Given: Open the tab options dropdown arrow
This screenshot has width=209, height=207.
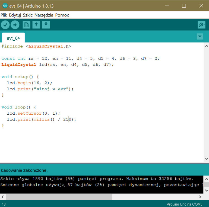Looking at the screenshot, I should tap(200, 37).
